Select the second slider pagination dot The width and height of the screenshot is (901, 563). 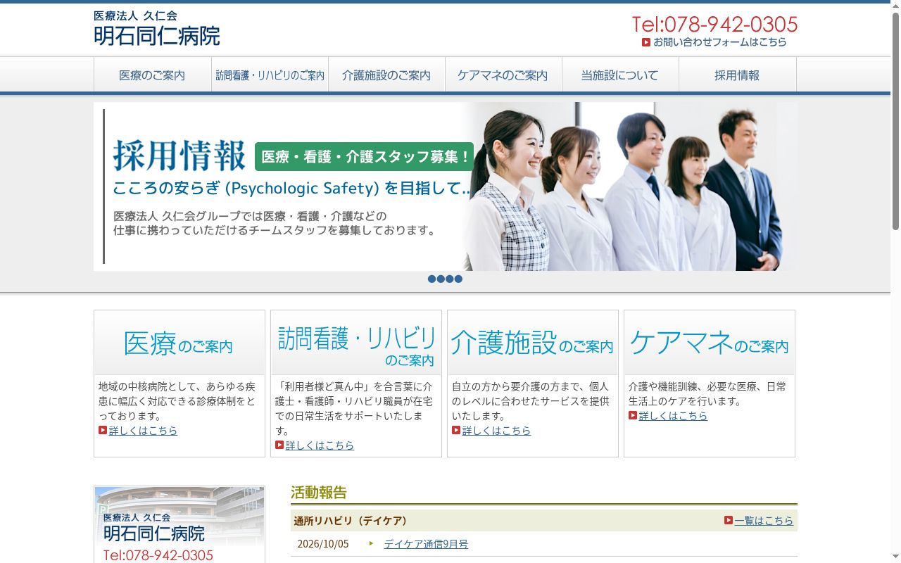[441, 279]
